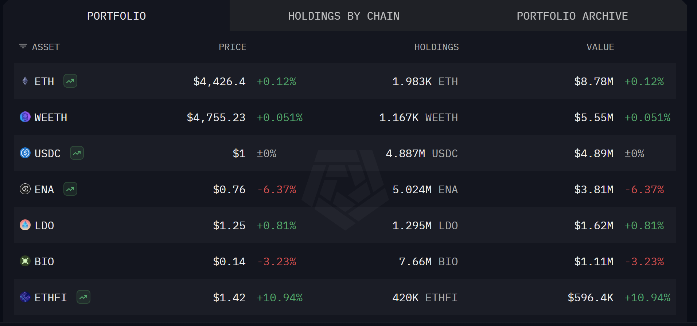Open the USDC trending chart icon
Screen dimensions: 697x326
coord(77,153)
